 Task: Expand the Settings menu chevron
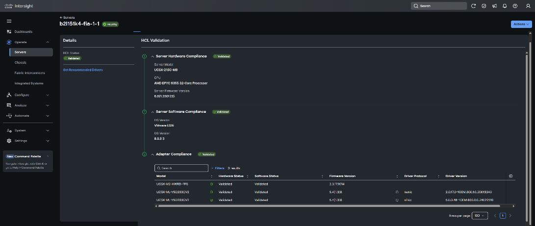pyautogui.click(x=48, y=141)
